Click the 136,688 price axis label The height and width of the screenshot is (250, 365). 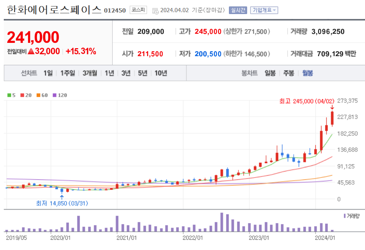pyautogui.click(x=348, y=150)
